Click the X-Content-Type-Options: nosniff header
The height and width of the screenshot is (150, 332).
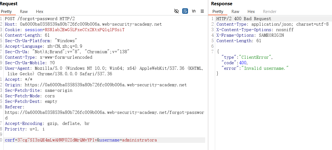255,30
